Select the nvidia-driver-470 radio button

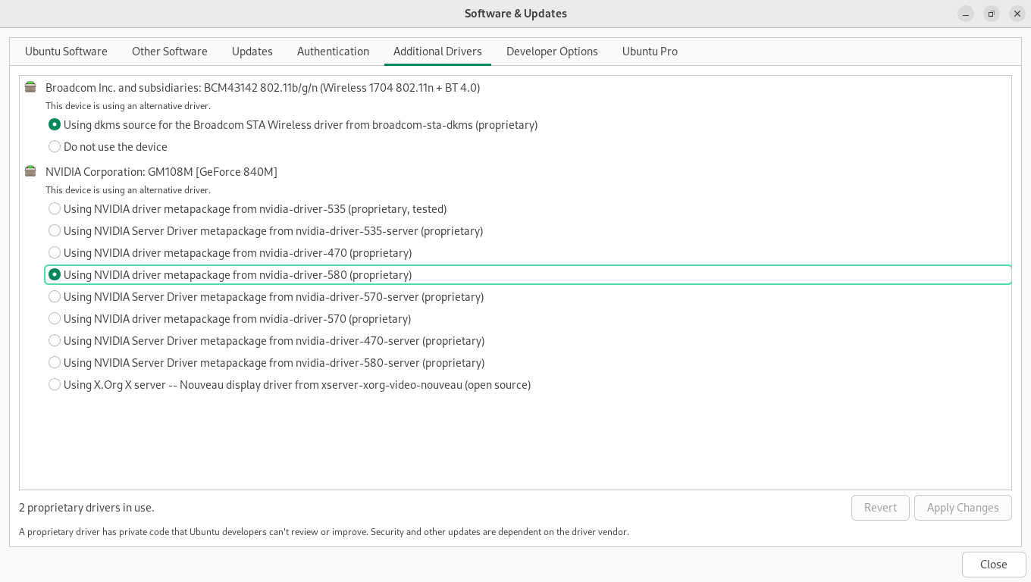[x=55, y=253]
